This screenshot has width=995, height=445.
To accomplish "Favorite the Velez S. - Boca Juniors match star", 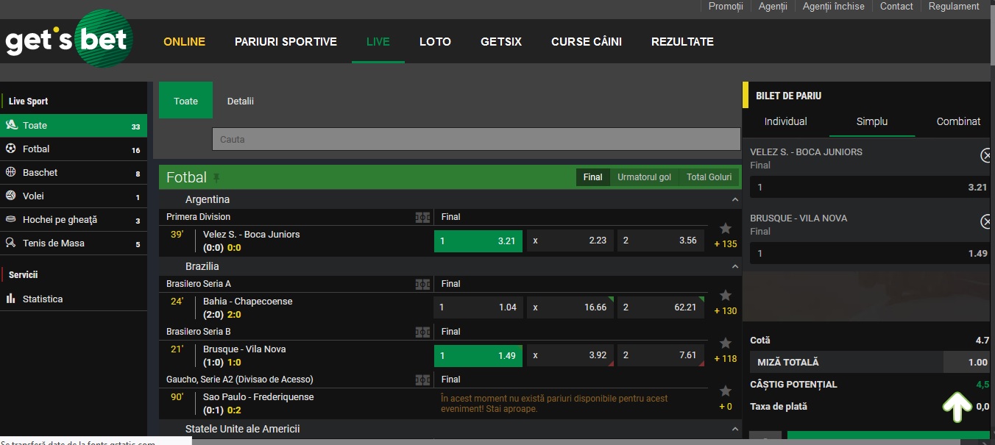I will 726,229.
